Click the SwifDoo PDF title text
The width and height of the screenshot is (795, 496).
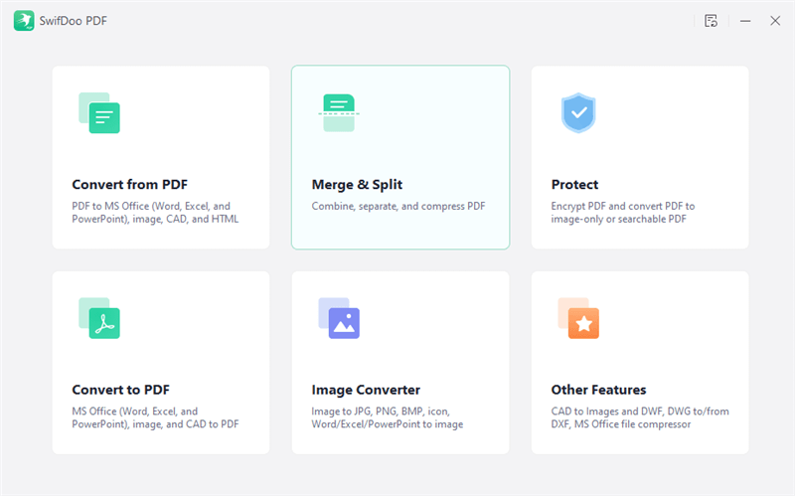click(x=73, y=21)
